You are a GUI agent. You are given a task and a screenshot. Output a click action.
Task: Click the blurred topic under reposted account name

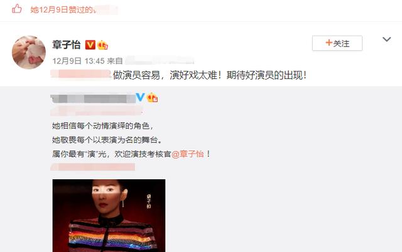coord(96,111)
